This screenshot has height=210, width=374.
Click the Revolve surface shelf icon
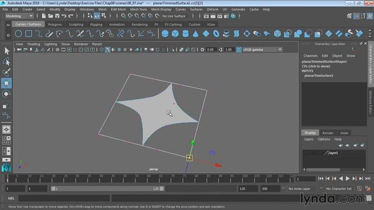click(x=226, y=34)
